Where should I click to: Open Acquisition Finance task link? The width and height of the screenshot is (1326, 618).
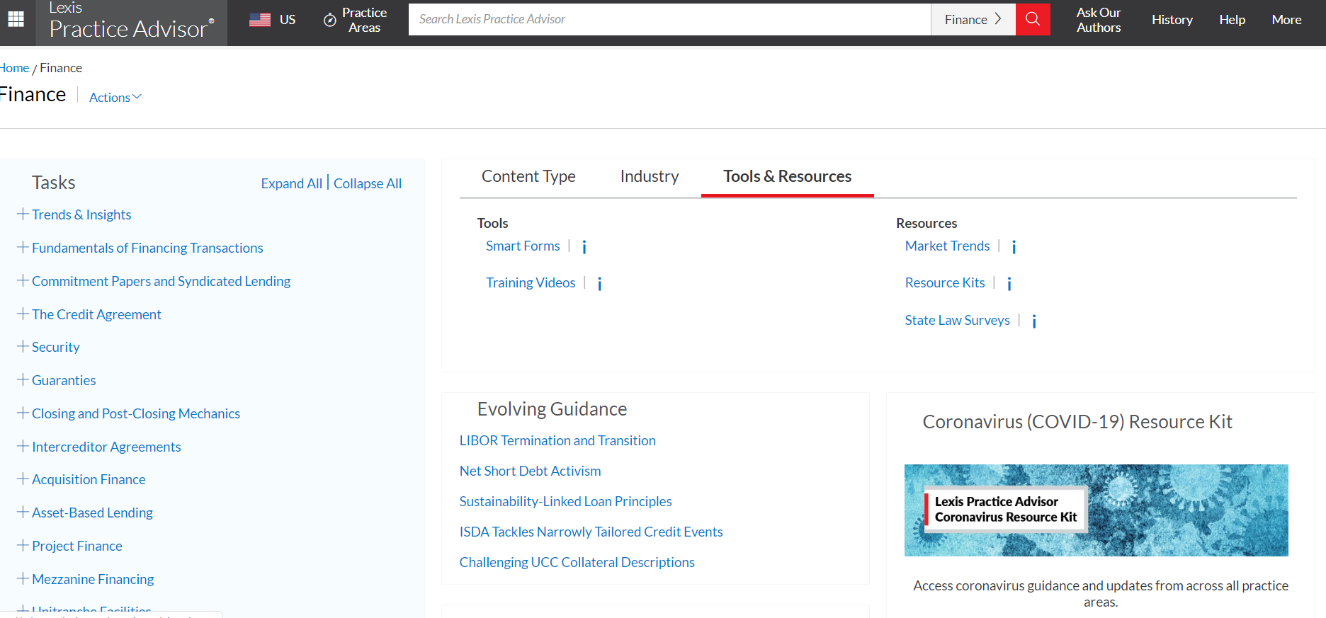[x=89, y=479]
